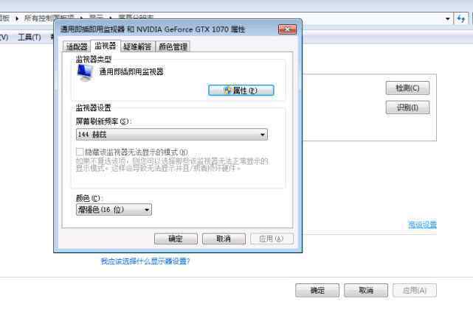Image resolution: width=473 pixels, height=318 pixels.
Task: Close the NVIDIA GeForce GTX 1070 dialog
Action: [287, 29]
